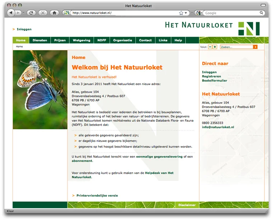Image resolution: width=278 pixels, height=220 pixels.
Task: Click the URL address field
Action: coord(124,13)
